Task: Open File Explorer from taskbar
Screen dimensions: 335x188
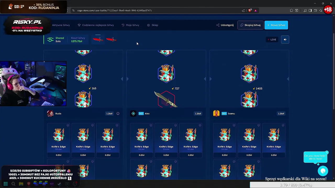Action: tap(21, 184)
